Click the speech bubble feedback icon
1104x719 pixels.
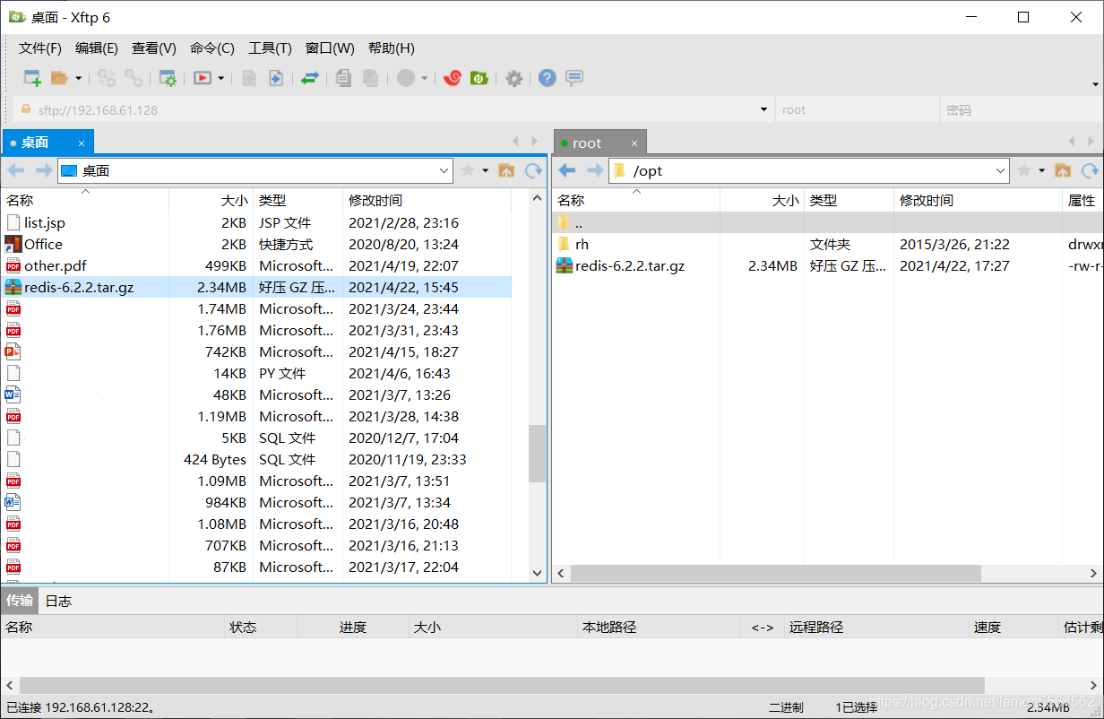click(574, 78)
